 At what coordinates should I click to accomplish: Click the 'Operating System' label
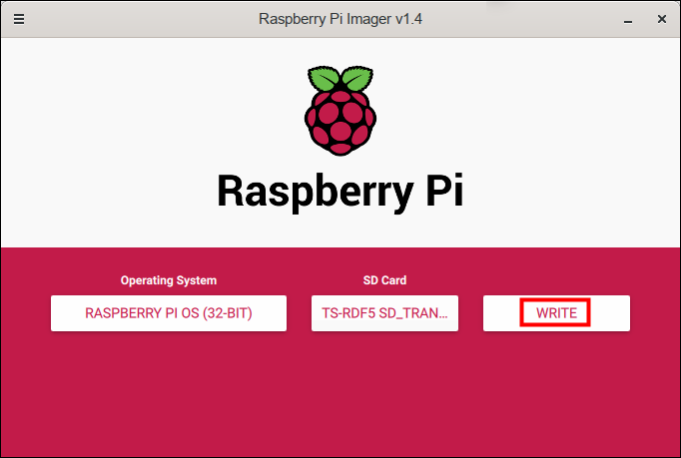tap(169, 280)
